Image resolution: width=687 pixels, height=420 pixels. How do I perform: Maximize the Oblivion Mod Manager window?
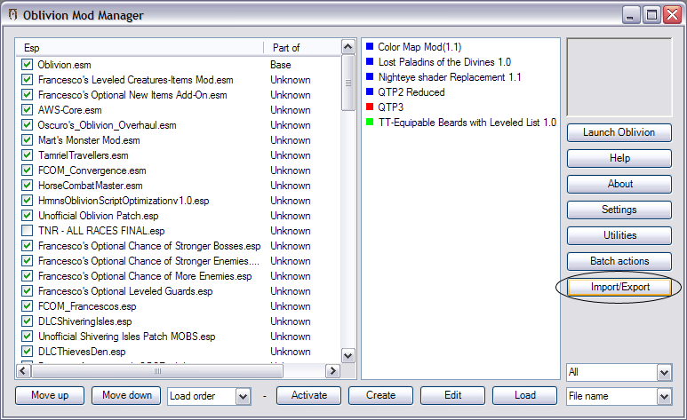(x=651, y=15)
